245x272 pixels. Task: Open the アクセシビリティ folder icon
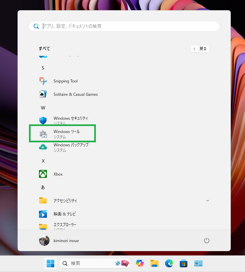[43, 201]
